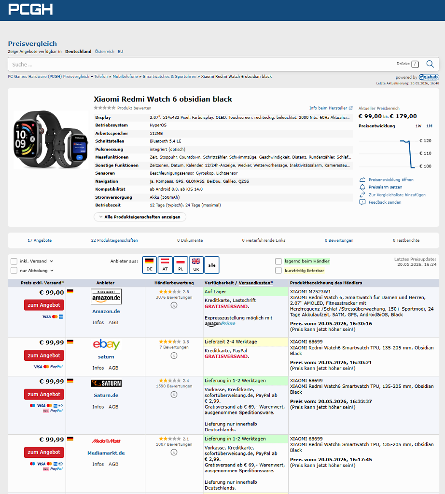Click German flag in Mediamarkt.de price row
The width and height of the screenshot is (445, 494).
point(70,439)
